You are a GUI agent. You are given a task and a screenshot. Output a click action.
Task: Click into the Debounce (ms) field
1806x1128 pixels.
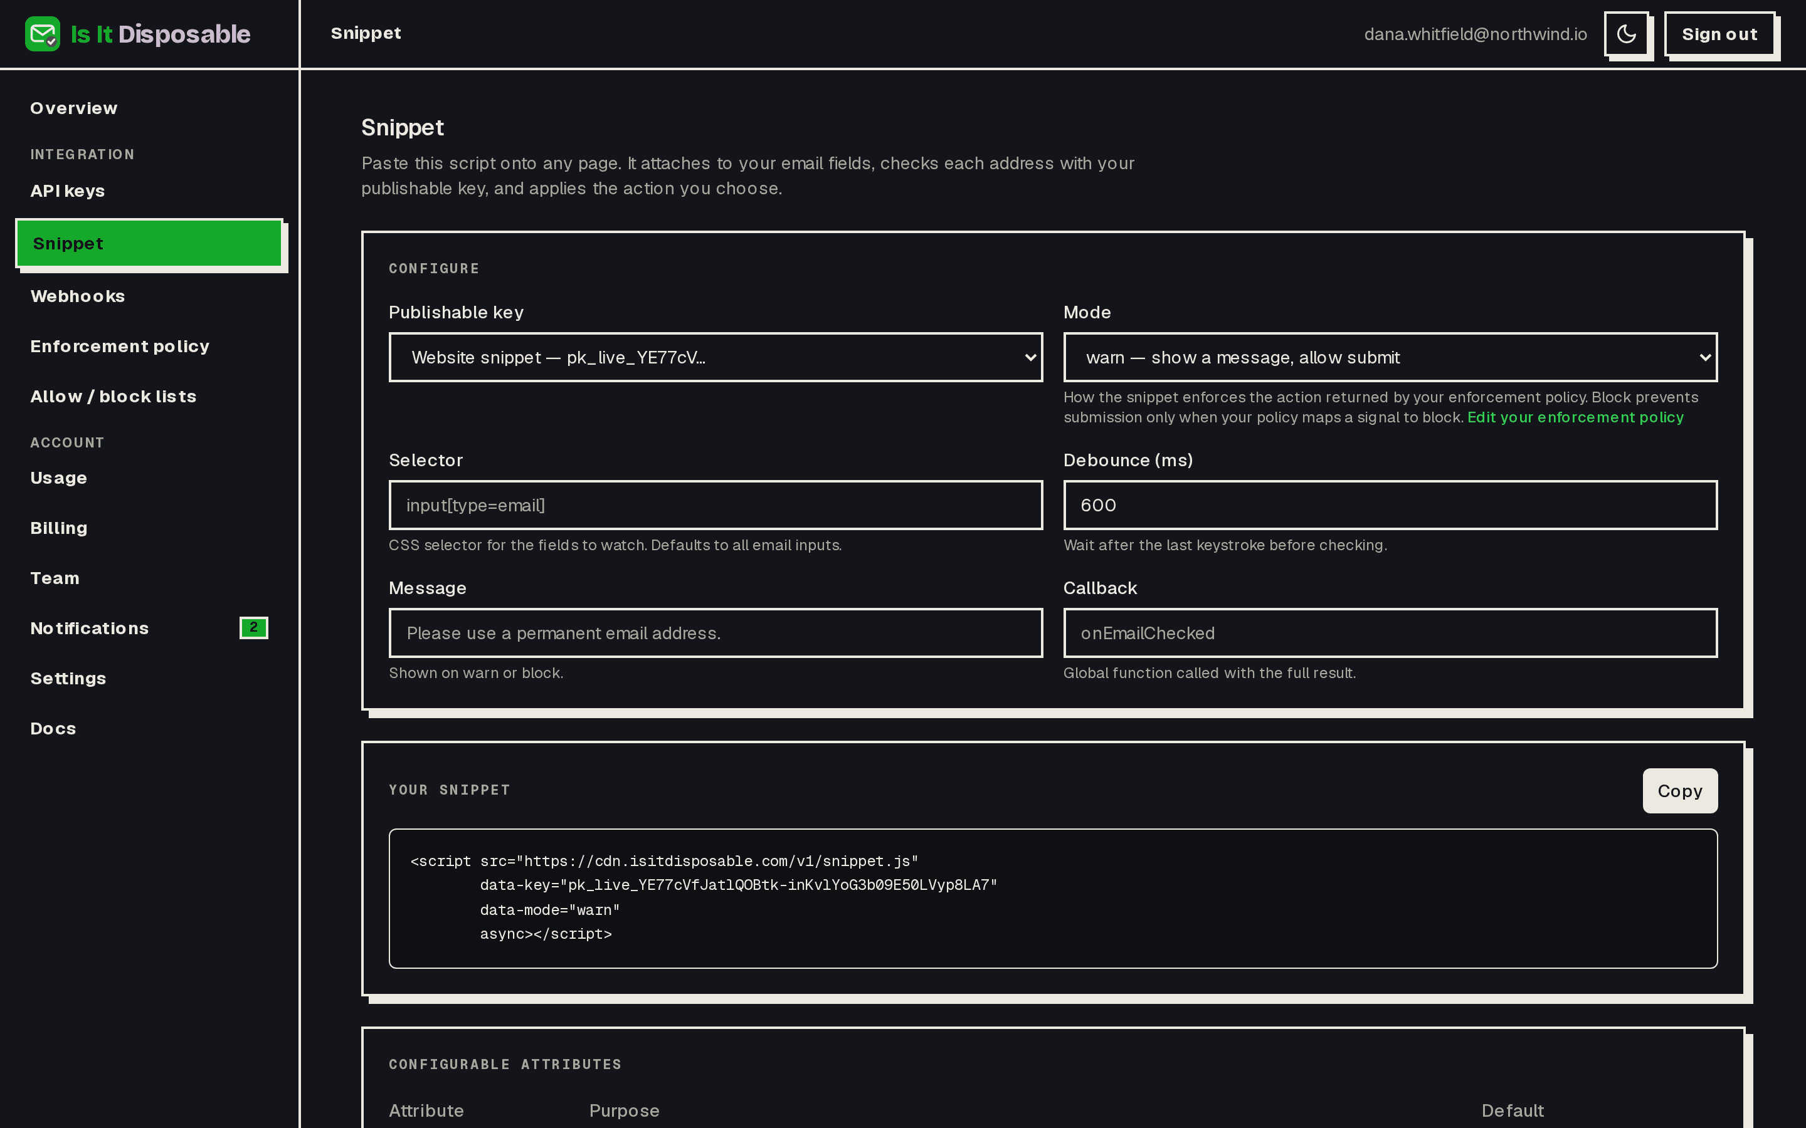coord(1390,505)
